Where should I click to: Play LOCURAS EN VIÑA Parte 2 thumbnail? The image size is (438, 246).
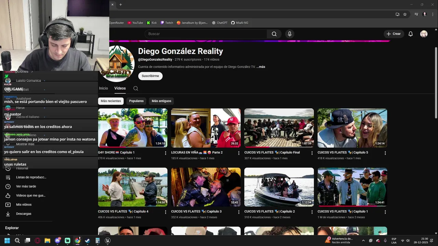point(206,128)
